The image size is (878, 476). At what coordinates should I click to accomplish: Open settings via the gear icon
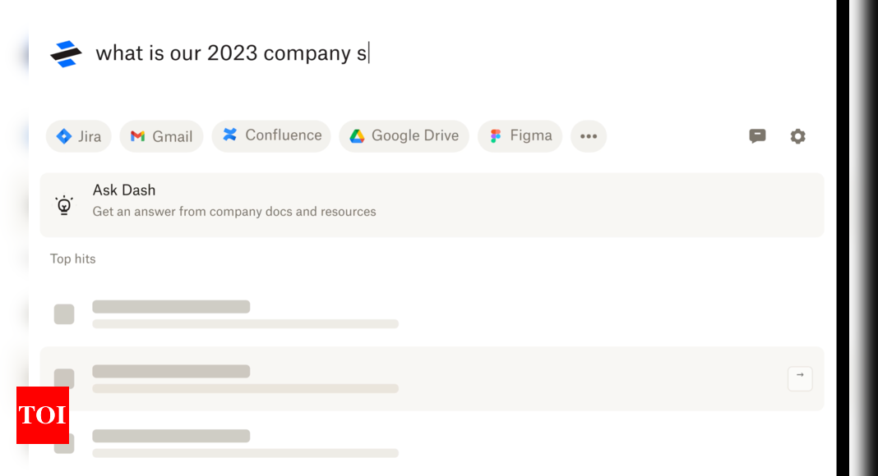tap(798, 135)
